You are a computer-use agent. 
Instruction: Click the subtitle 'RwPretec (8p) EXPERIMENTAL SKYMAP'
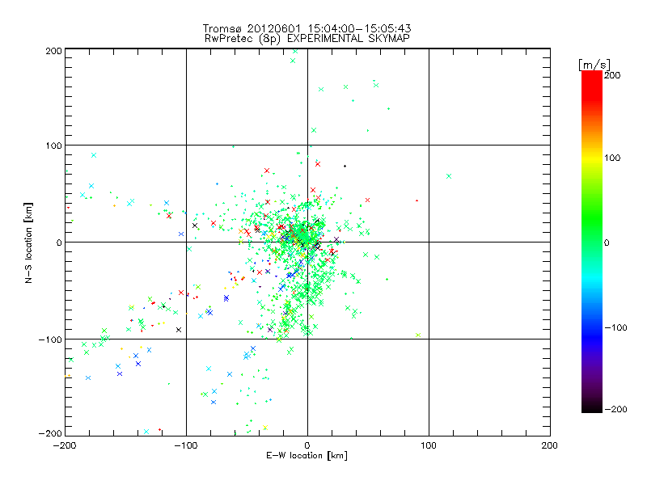pyautogui.click(x=307, y=38)
